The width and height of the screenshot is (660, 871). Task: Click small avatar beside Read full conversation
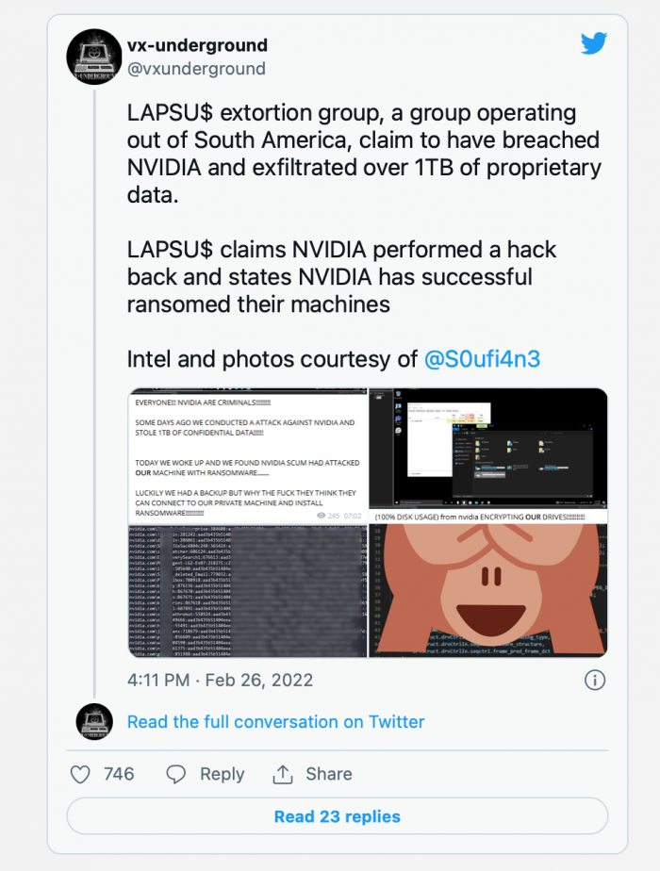click(x=96, y=722)
